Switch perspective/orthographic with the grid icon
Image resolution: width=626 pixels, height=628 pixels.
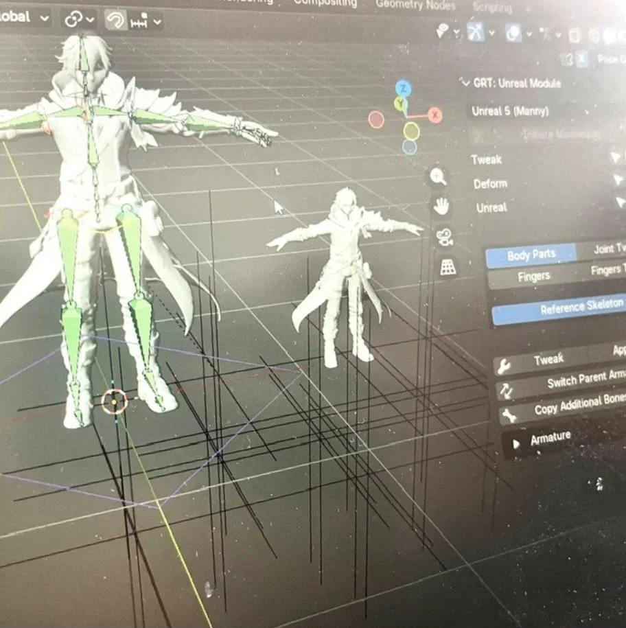pos(448,267)
